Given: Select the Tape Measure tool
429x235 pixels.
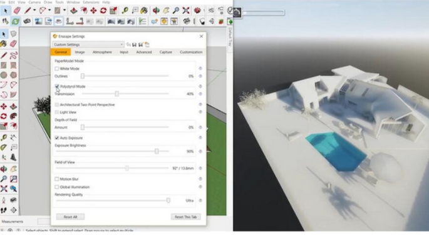Looking at the screenshot, I should (125, 11).
